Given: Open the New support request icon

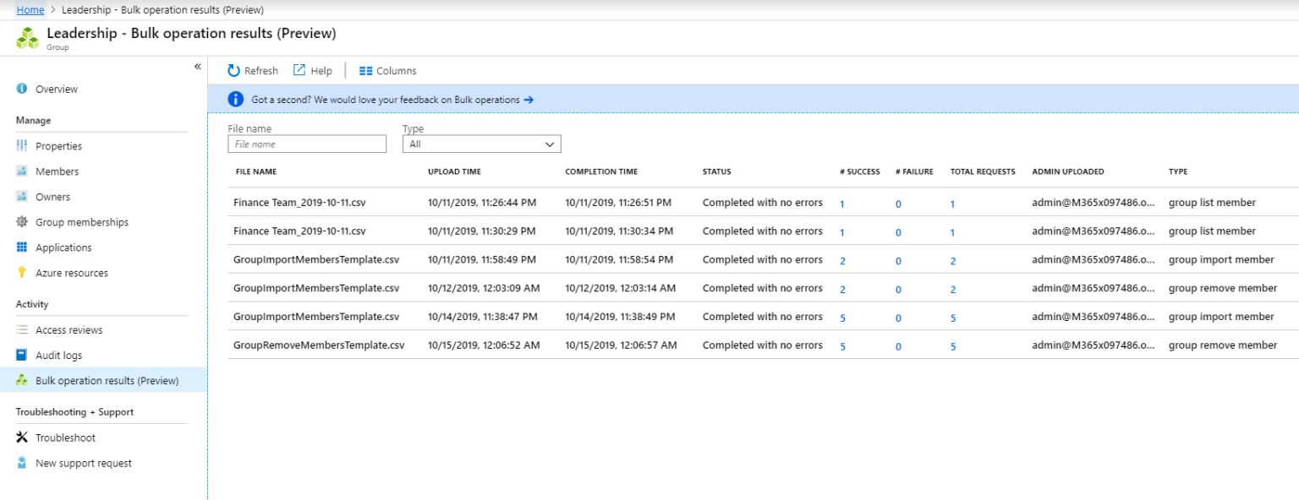Looking at the screenshot, I should tap(24, 462).
